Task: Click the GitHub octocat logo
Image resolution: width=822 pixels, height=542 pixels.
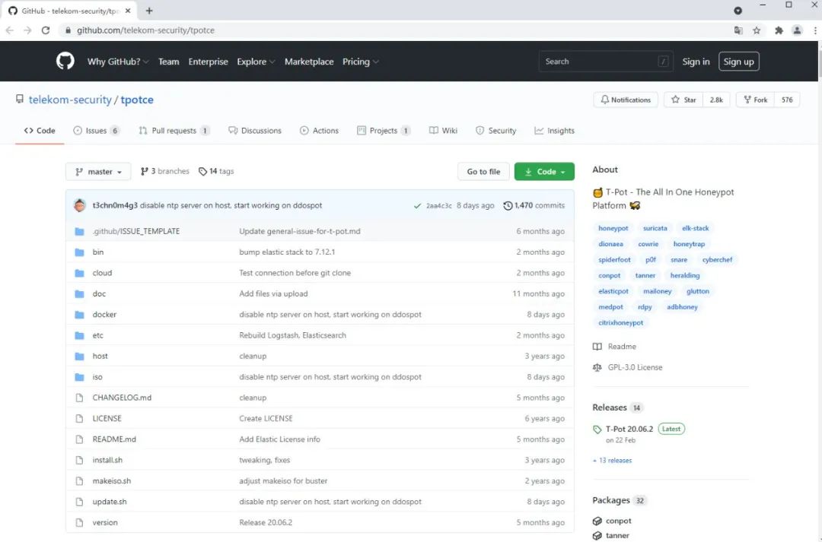Action: [x=65, y=62]
